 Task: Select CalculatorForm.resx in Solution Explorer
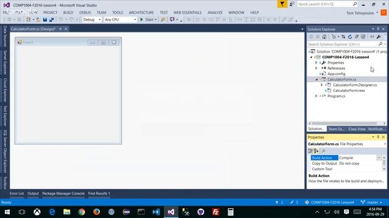coord(349,90)
